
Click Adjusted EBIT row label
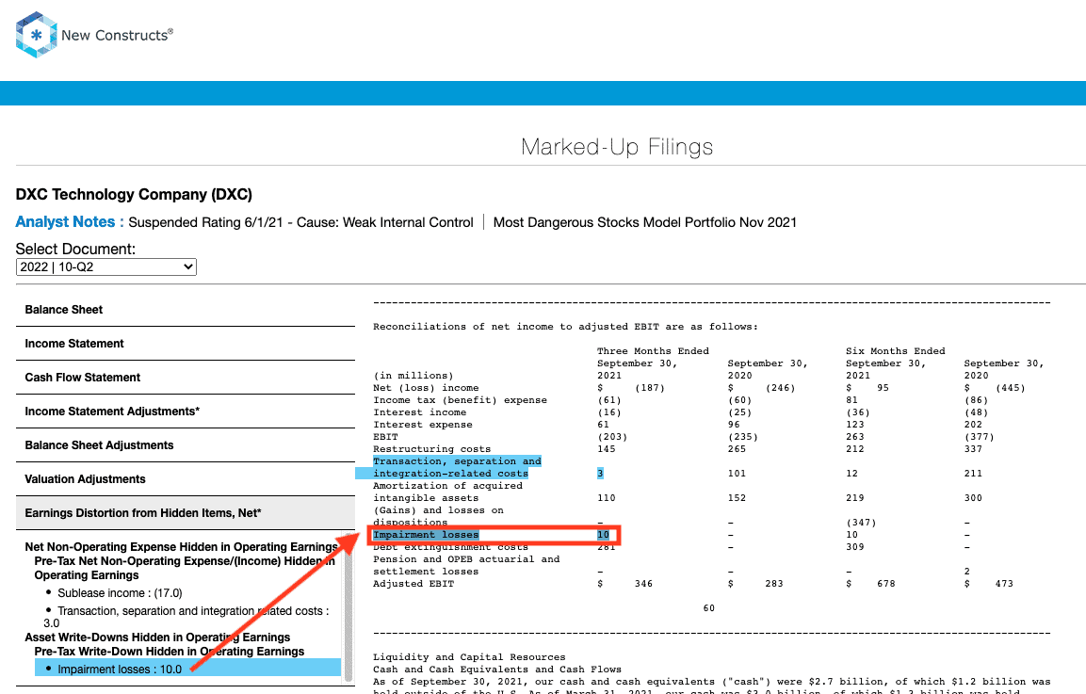[x=413, y=584]
